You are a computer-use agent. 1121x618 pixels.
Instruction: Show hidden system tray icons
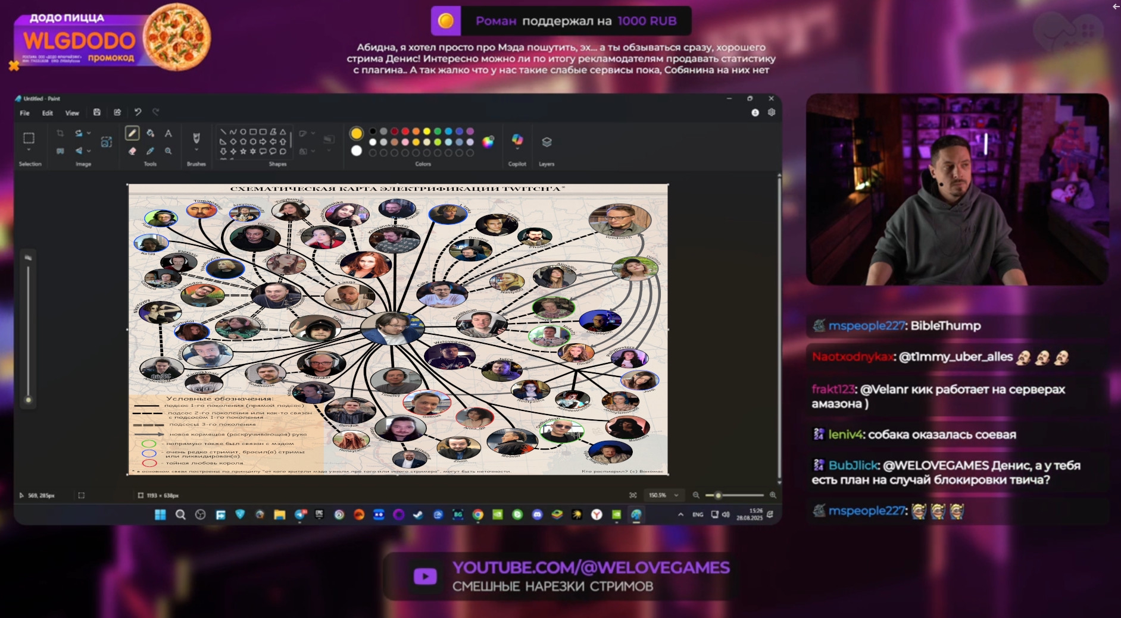pos(680,515)
